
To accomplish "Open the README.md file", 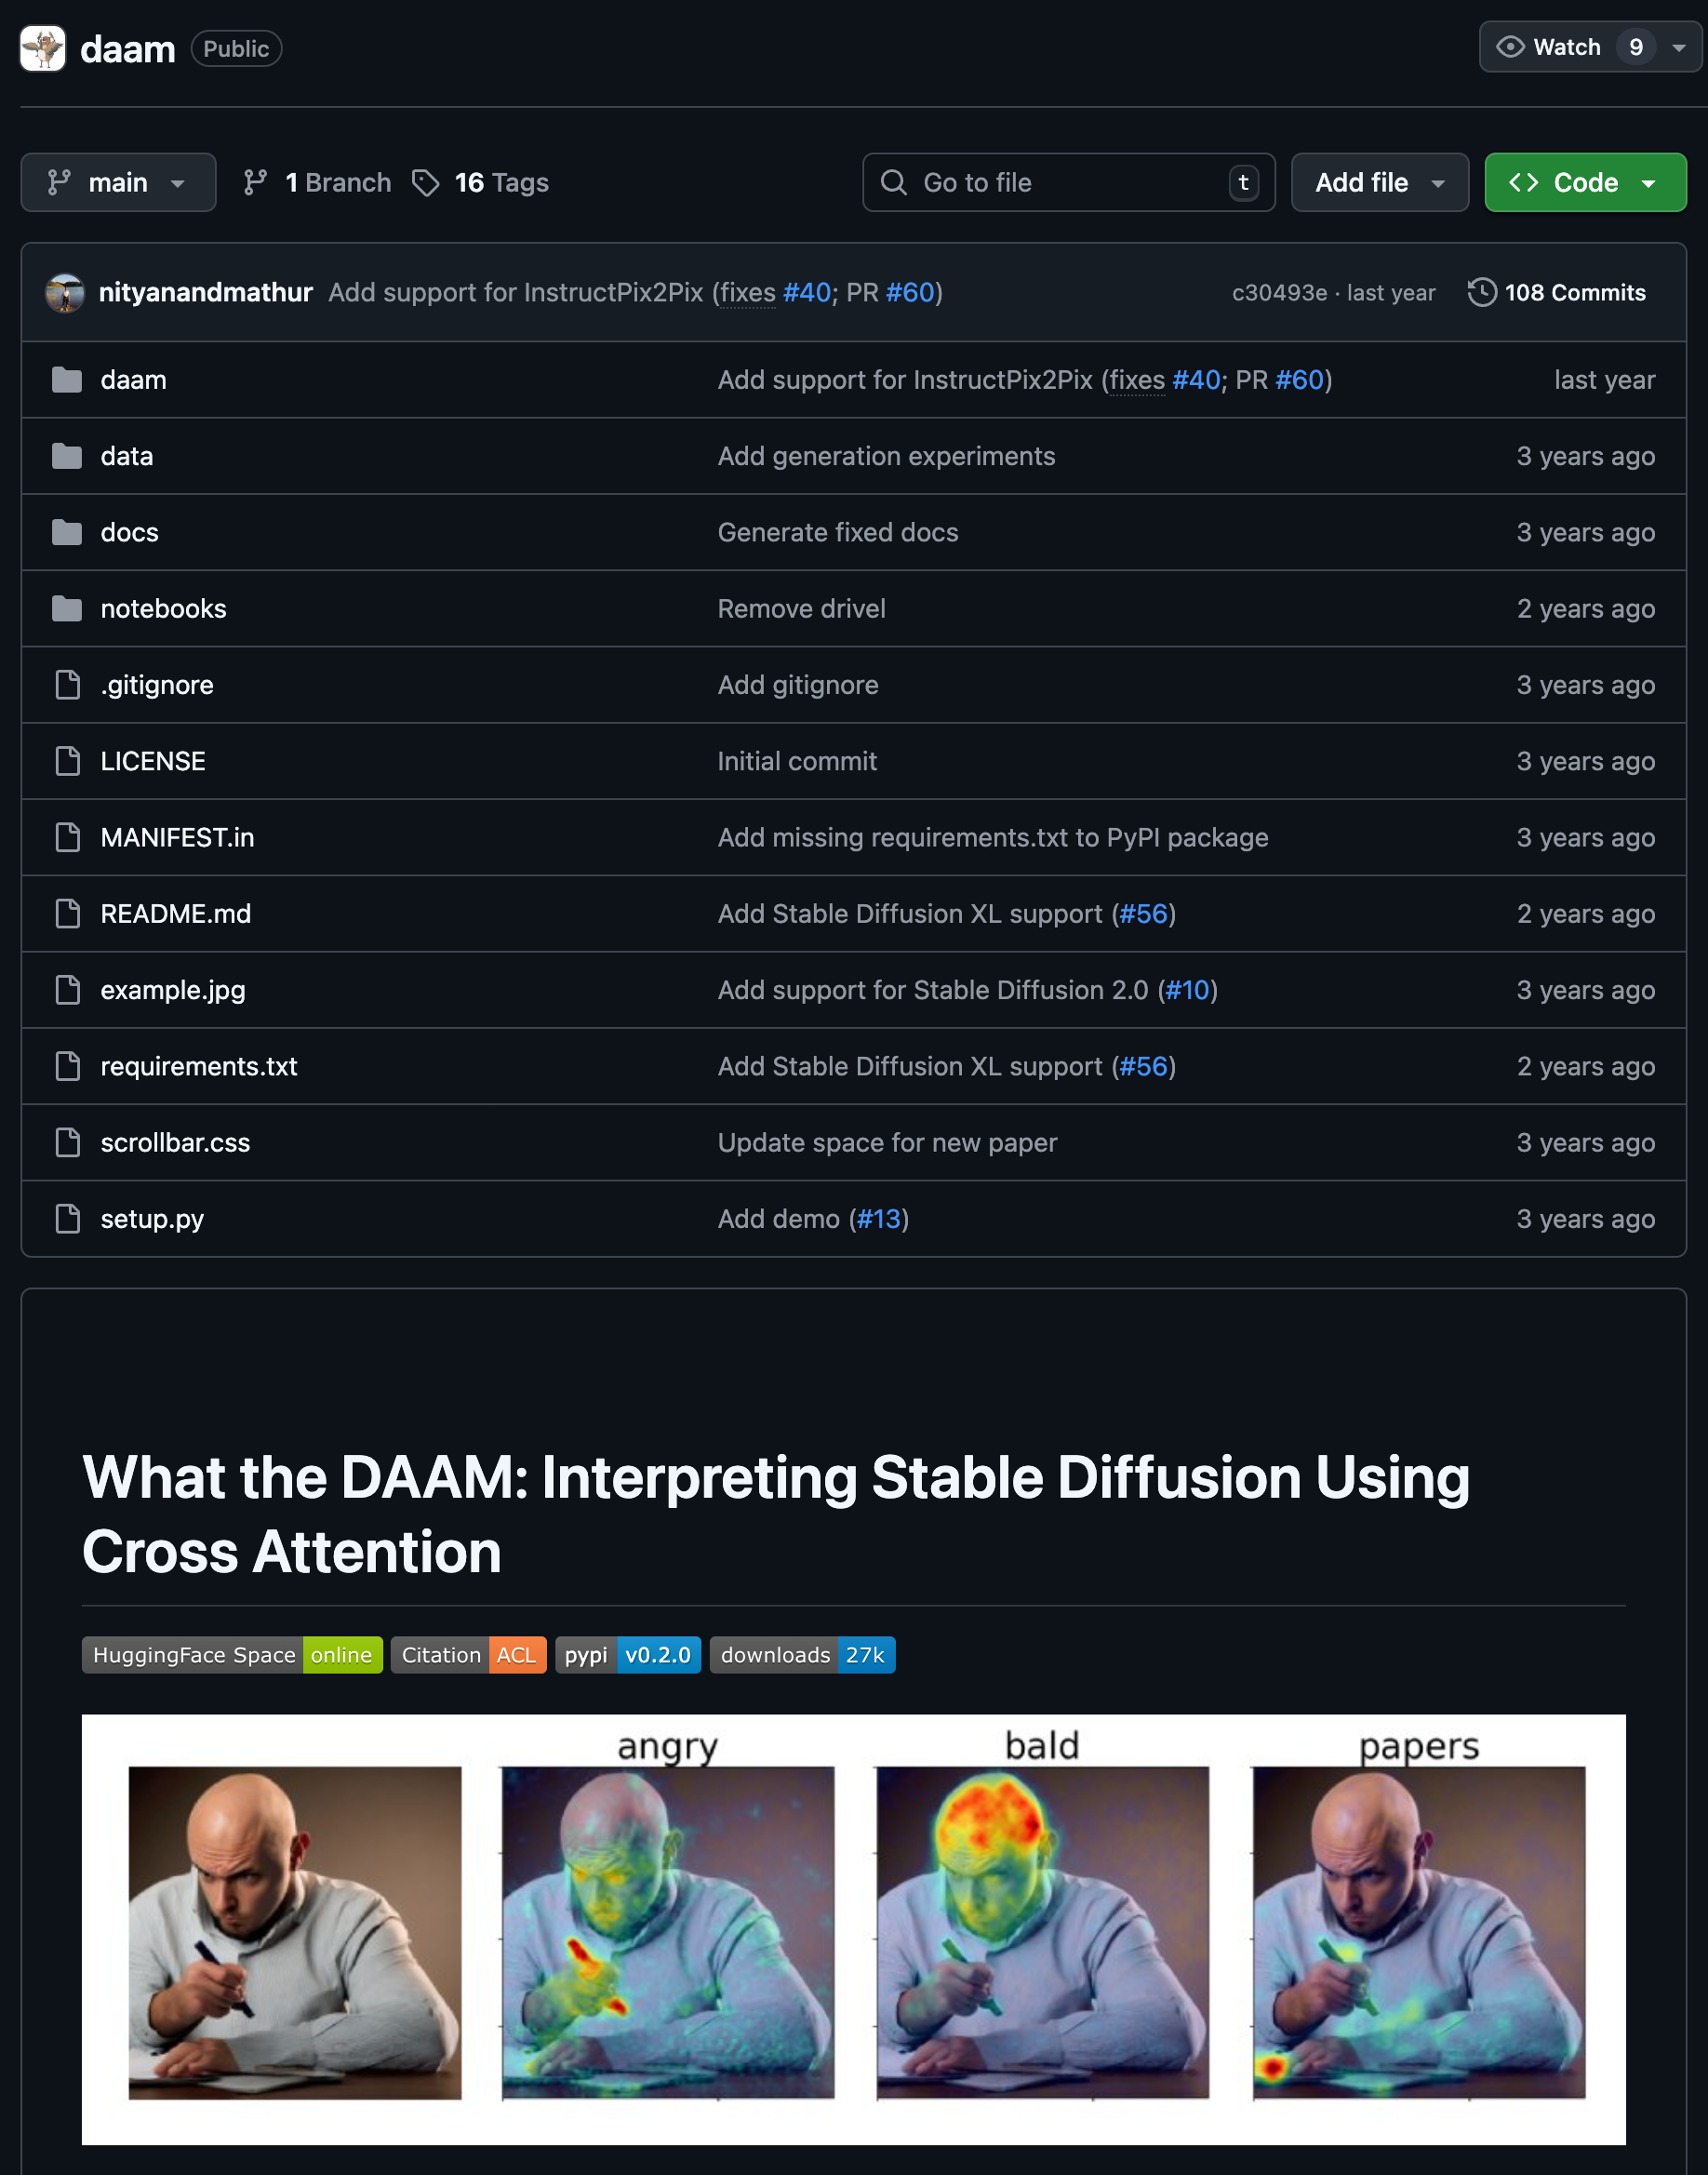I will pyautogui.click(x=176, y=913).
